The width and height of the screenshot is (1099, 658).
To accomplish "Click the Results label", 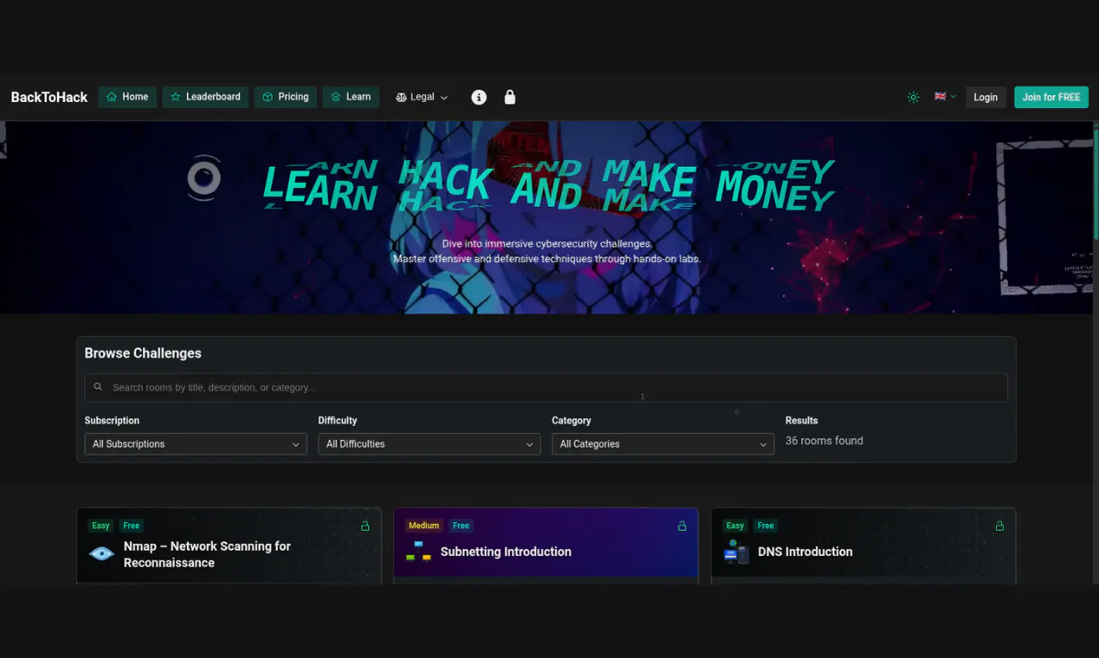I will 801,421.
